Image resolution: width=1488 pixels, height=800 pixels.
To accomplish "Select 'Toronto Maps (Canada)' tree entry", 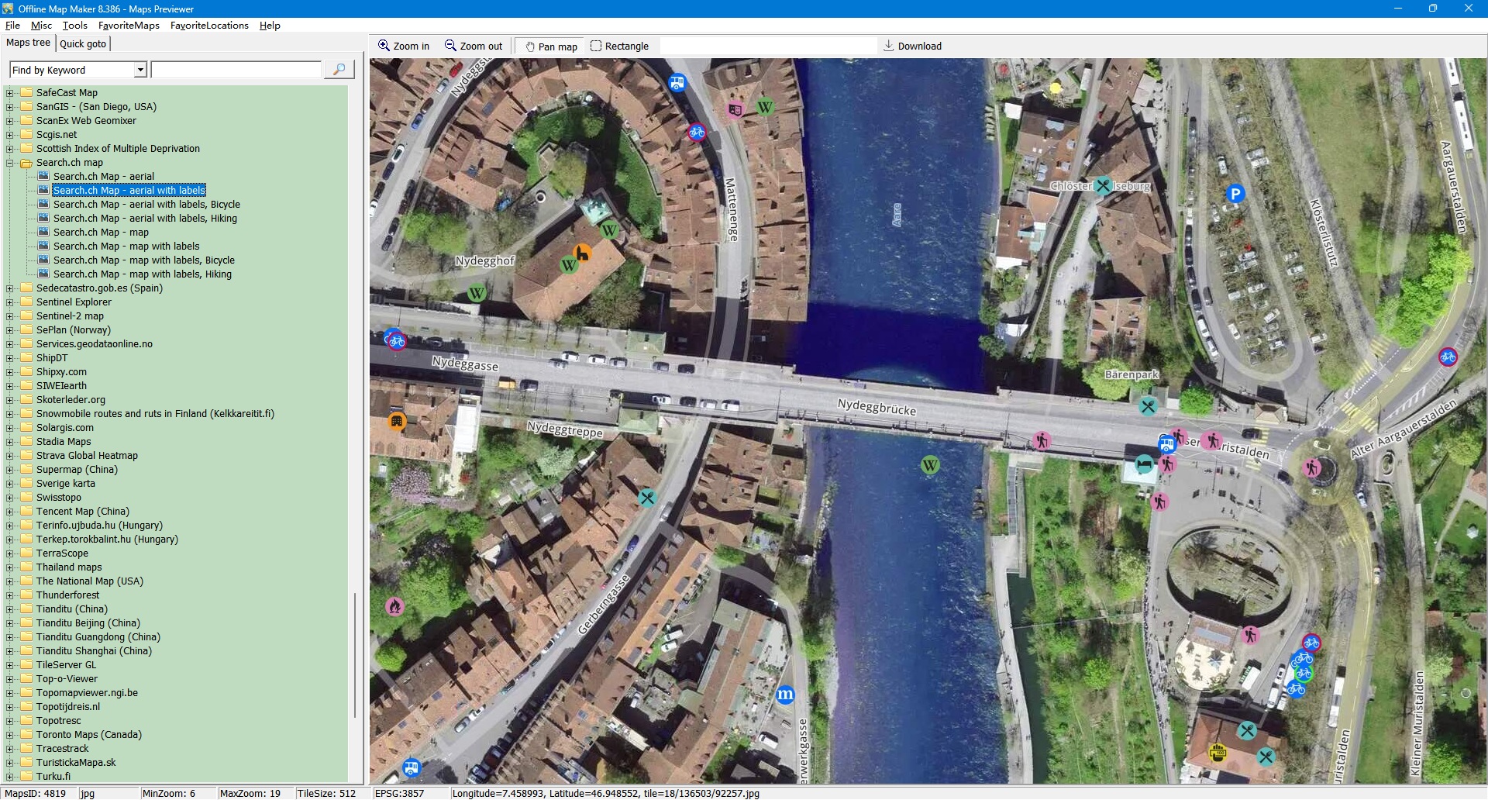I will pyautogui.click(x=89, y=735).
